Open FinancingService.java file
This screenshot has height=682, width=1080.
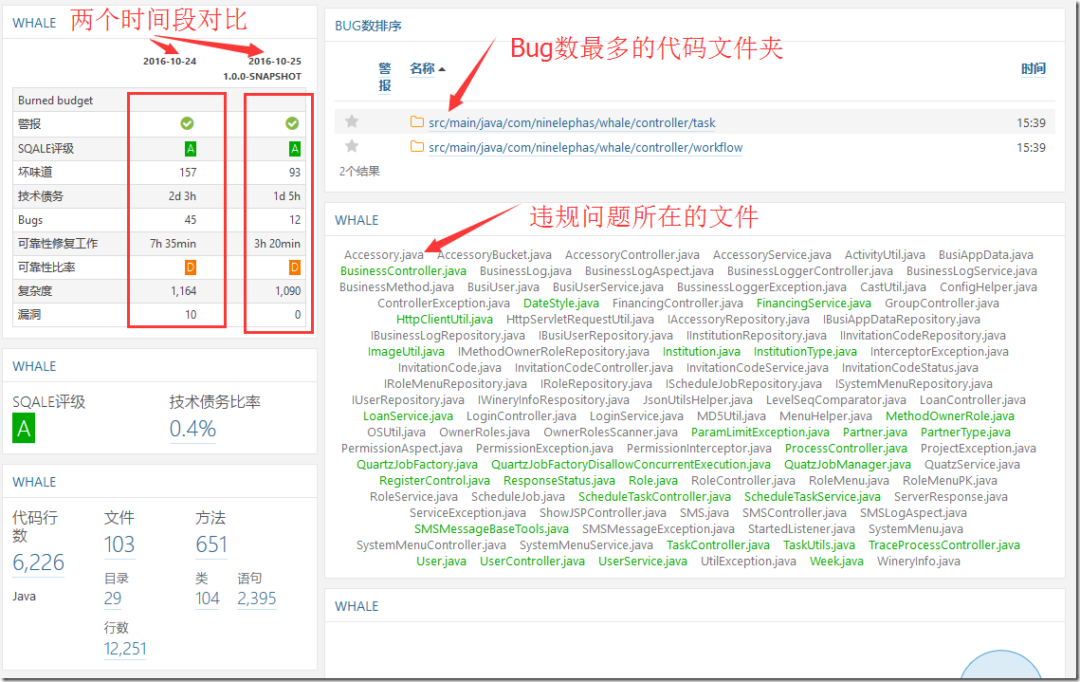click(x=814, y=304)
